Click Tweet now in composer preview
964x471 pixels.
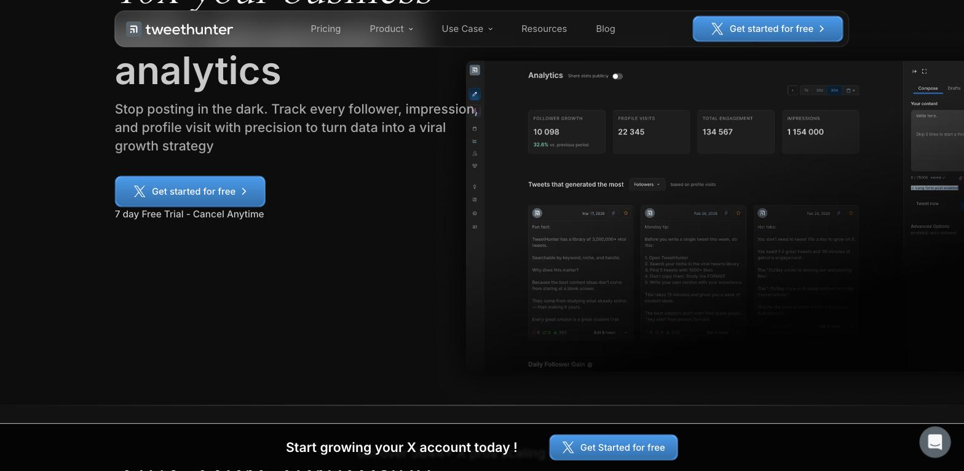click(927, 203)
